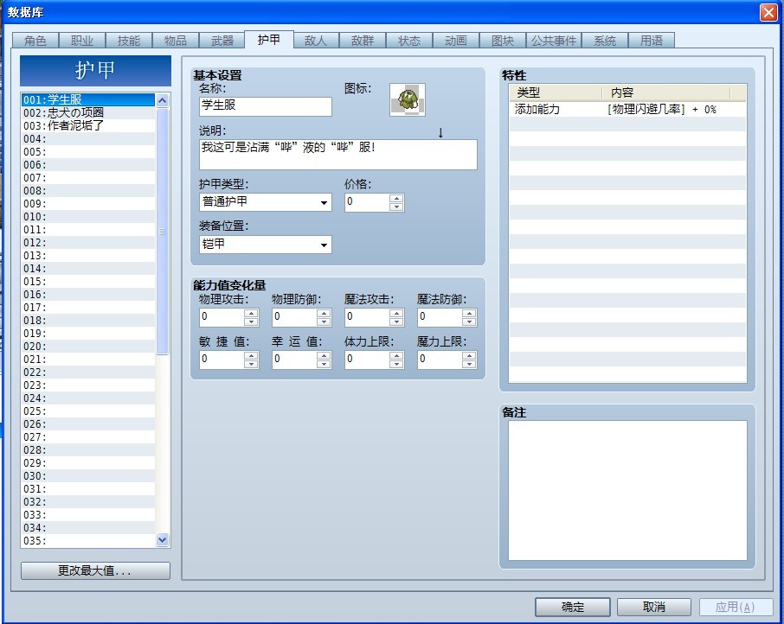
Task: Go to the 图块 tab
Action: pyautogui.click(x=503, y=41)
